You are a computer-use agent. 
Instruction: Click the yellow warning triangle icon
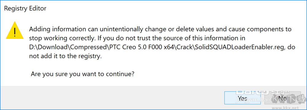coord(15,30)
